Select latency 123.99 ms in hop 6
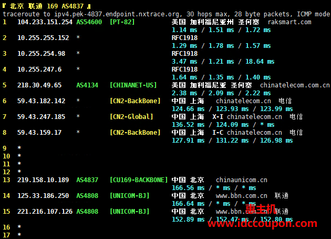 (x=276, y=109)
